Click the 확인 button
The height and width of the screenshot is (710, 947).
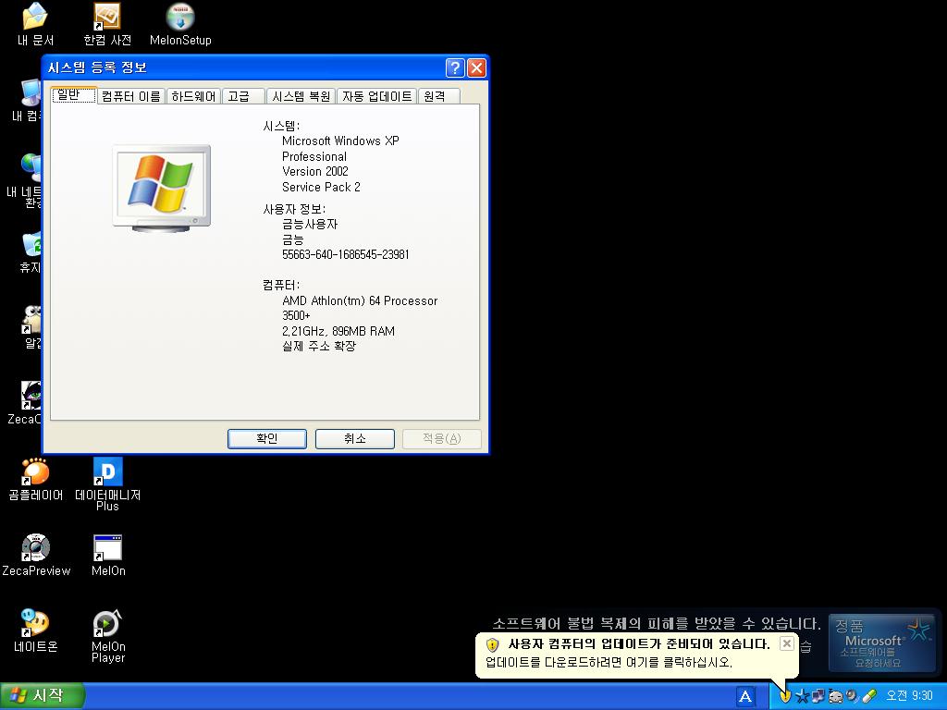coord(267,439)
